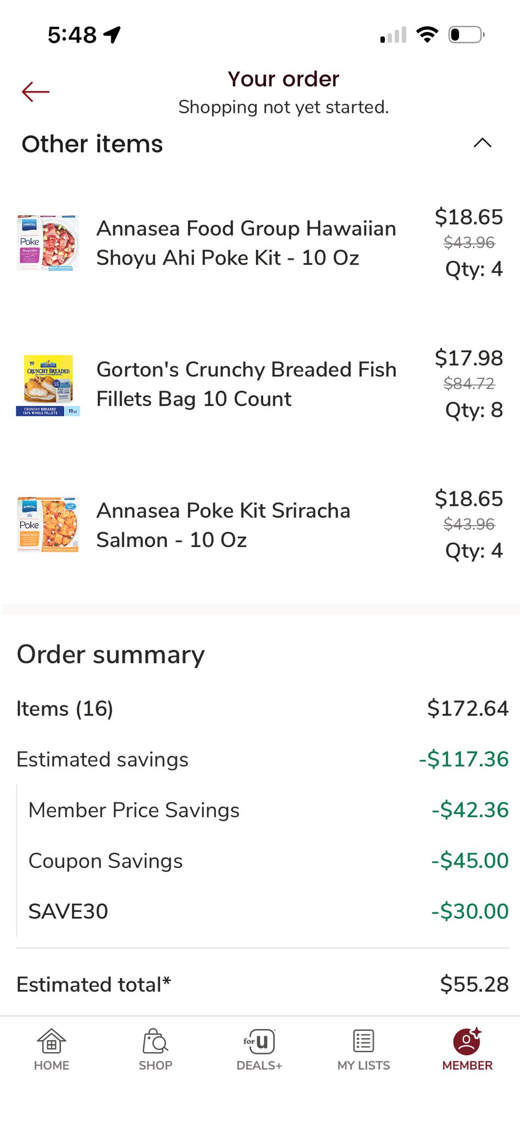Tap the Other items heading
Viewport: 520px width, 1127px height.
(92, 144)
